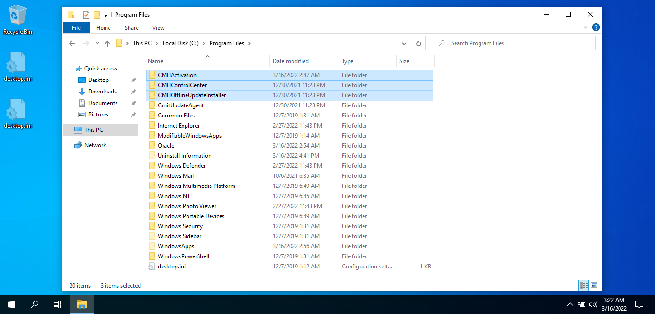
Task: Open Recent locations dropdown
Action: (97, 43)
